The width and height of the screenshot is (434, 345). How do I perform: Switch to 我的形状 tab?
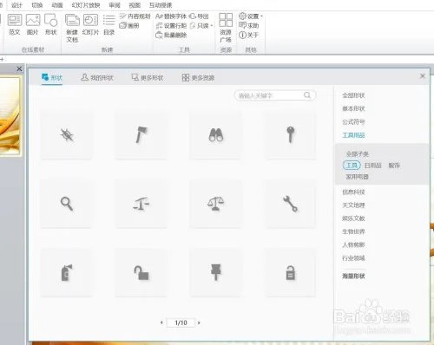tap(97, 78)
